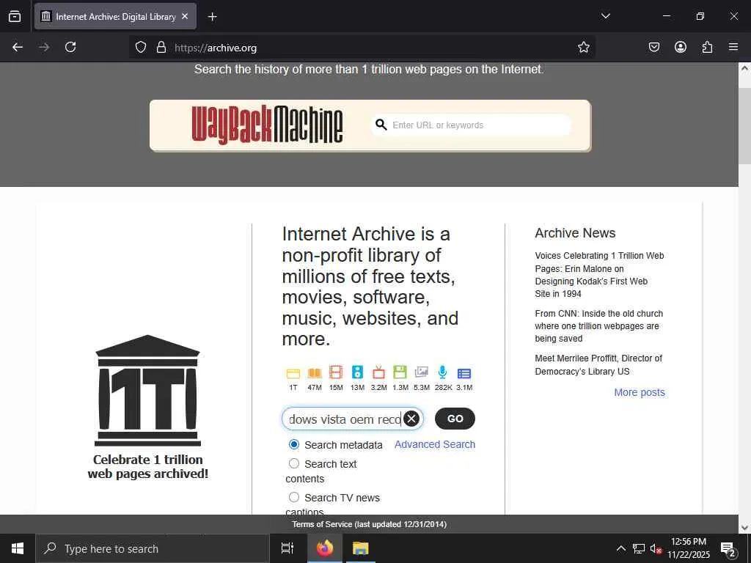
Task: Clear the search box with the X icon
Action: tap(411, 419)
